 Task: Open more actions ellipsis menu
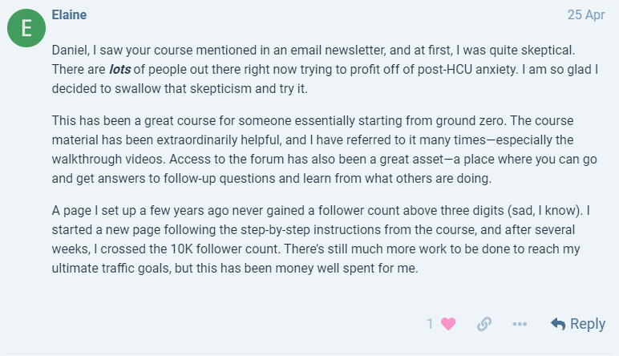[x=520, y=324]
